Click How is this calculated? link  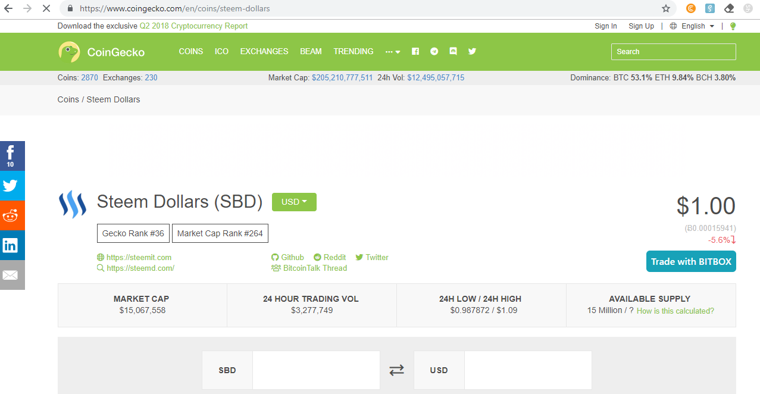tap(675, 311)
